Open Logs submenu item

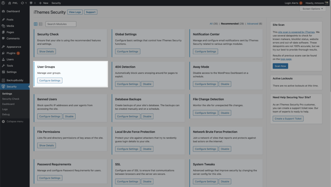point(5,109)
